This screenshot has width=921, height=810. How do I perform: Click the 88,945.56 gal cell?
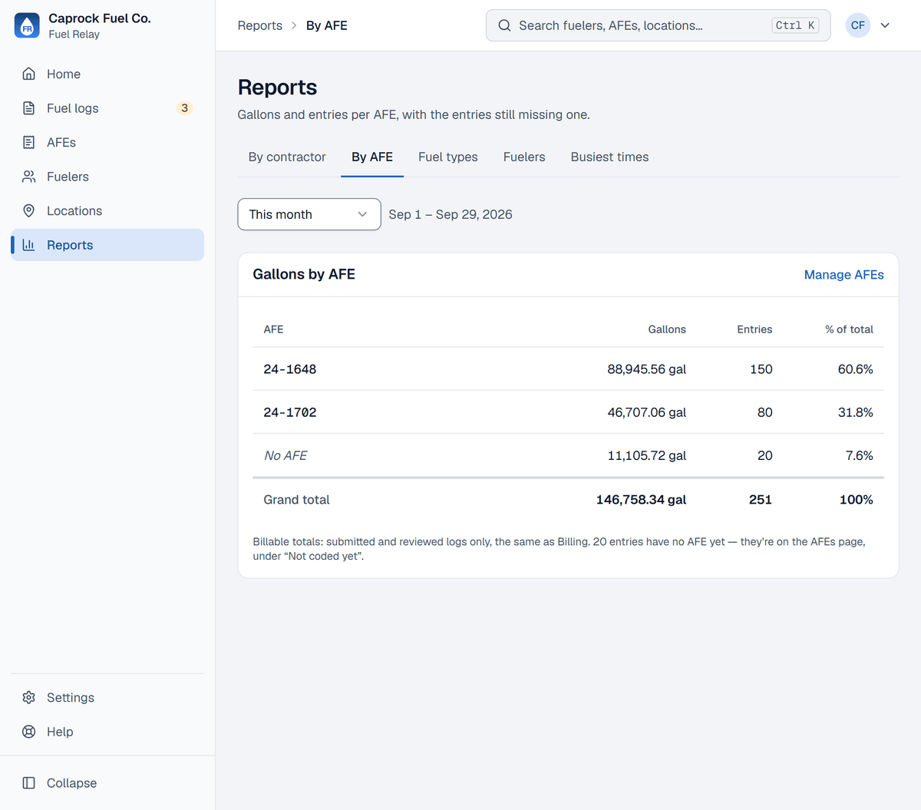[647, 369]
